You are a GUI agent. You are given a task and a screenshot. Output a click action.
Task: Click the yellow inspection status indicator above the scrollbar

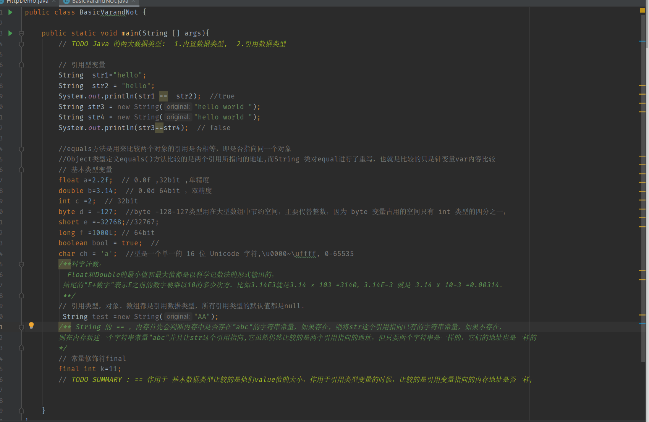click(x=642, y=10)
